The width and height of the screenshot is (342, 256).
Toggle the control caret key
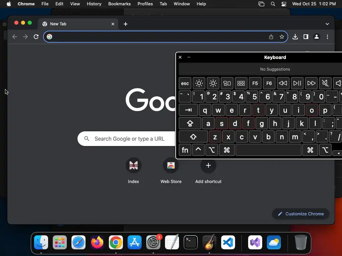coord(198,150)
